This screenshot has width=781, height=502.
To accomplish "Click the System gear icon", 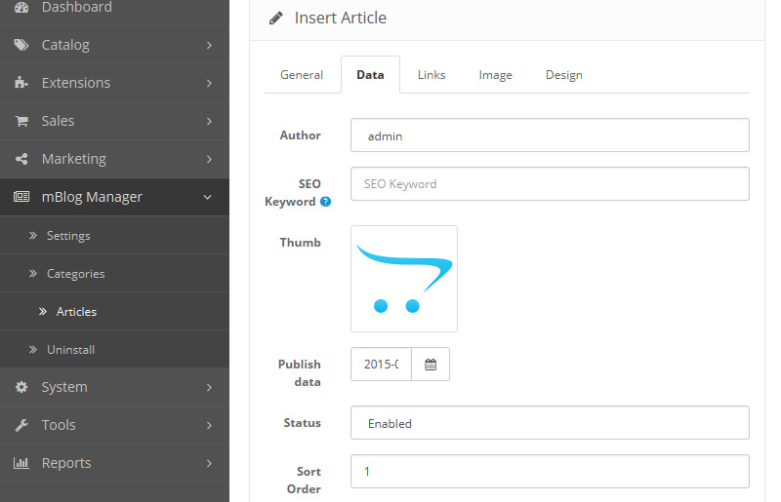I will (x=21, y=387).
